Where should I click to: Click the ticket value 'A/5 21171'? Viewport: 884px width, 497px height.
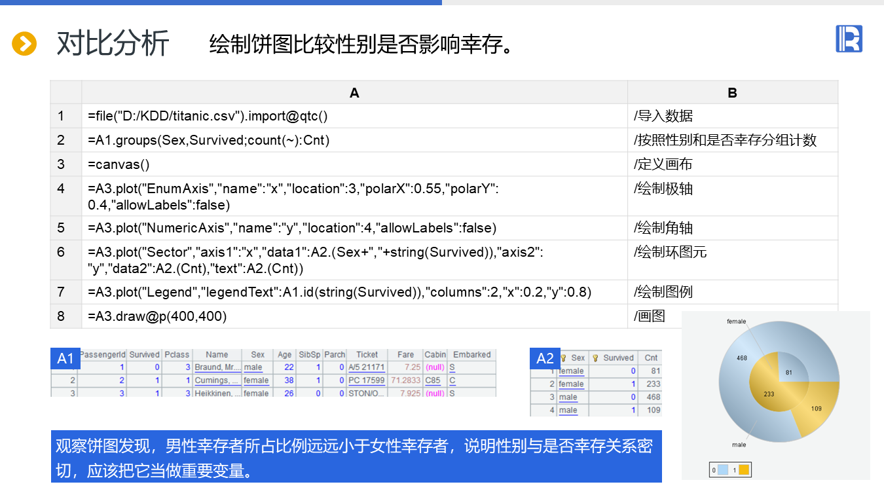(x=367, y=367)
